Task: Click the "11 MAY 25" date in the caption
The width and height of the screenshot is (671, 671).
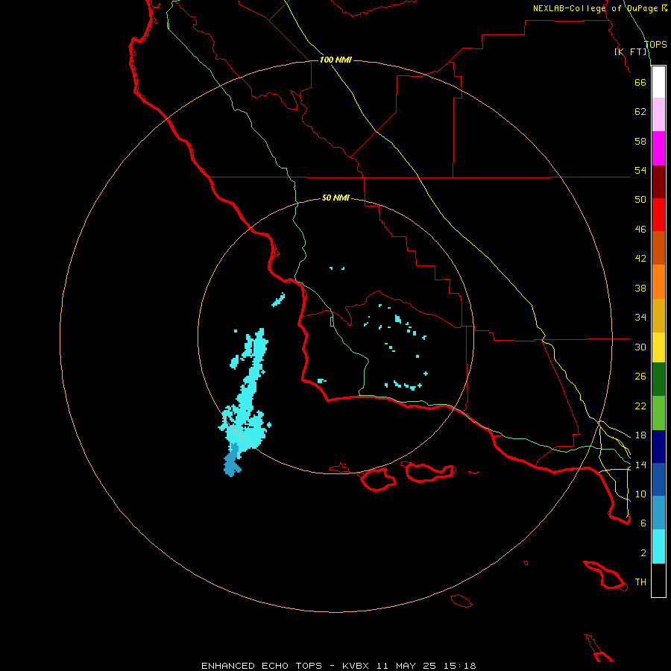Action: 406,666
